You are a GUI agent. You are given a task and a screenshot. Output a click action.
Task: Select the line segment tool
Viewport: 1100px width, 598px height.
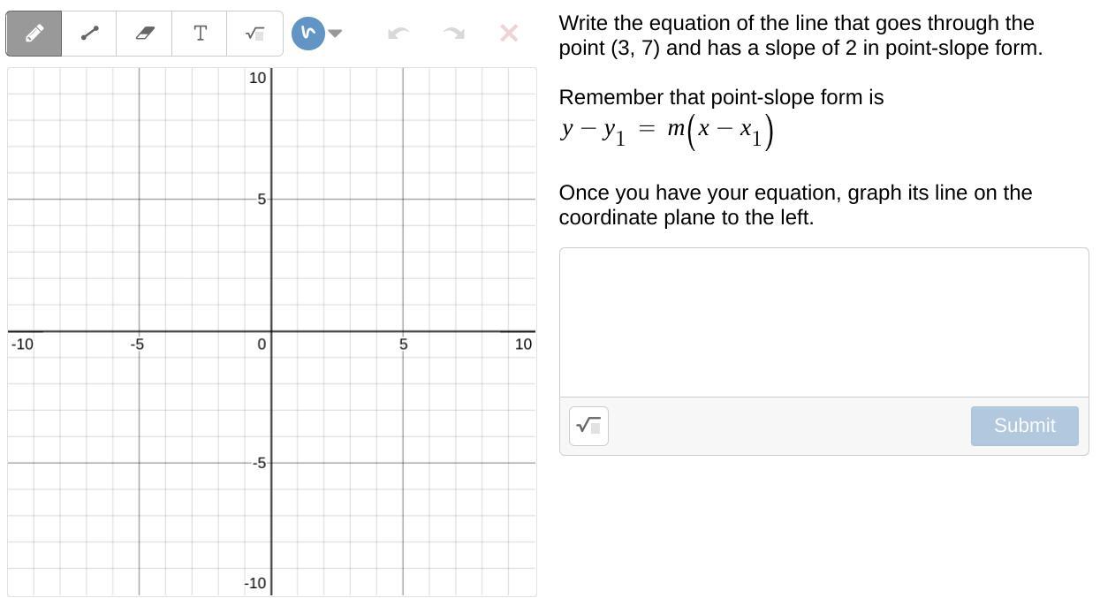89,34
